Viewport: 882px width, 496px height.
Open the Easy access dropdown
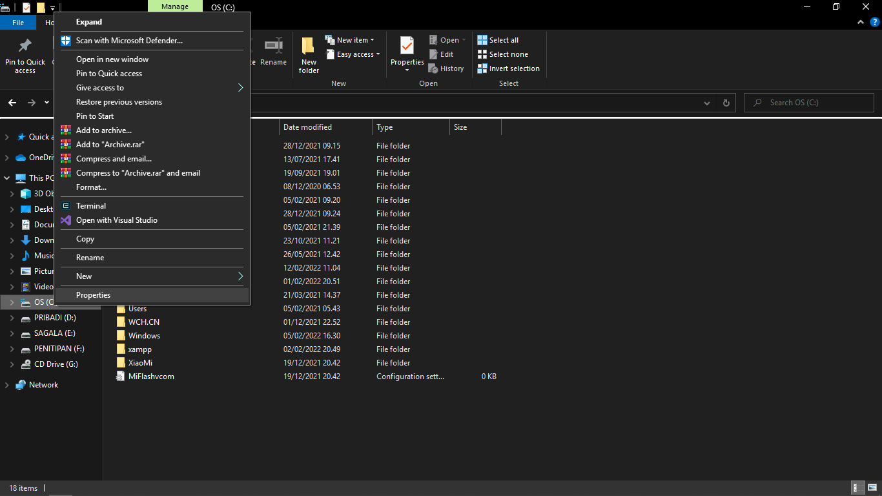click(x=353, y=54)
